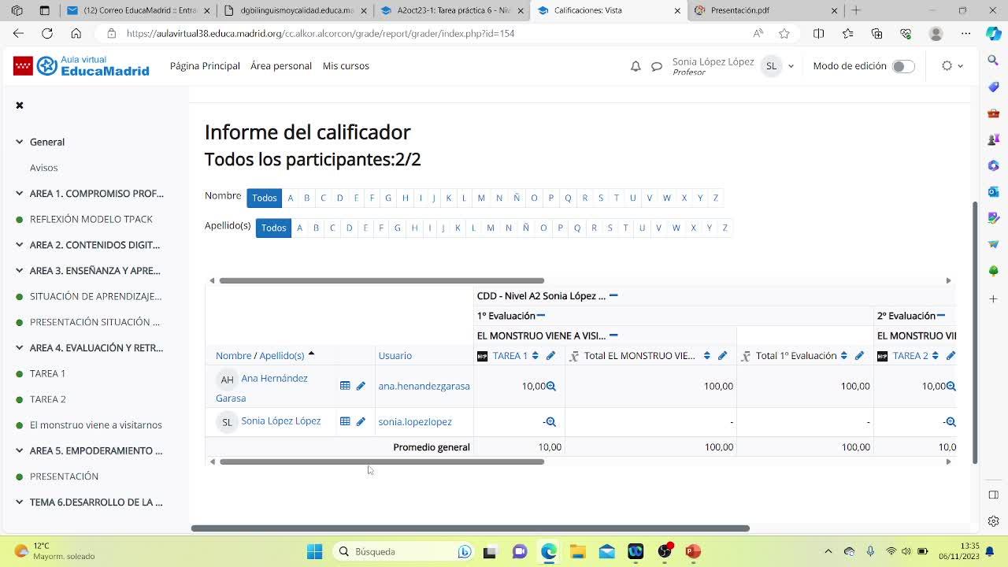Toggle Modo de edición switch
The height and width of the screenshot is (567, 1008).
(903, 66)
